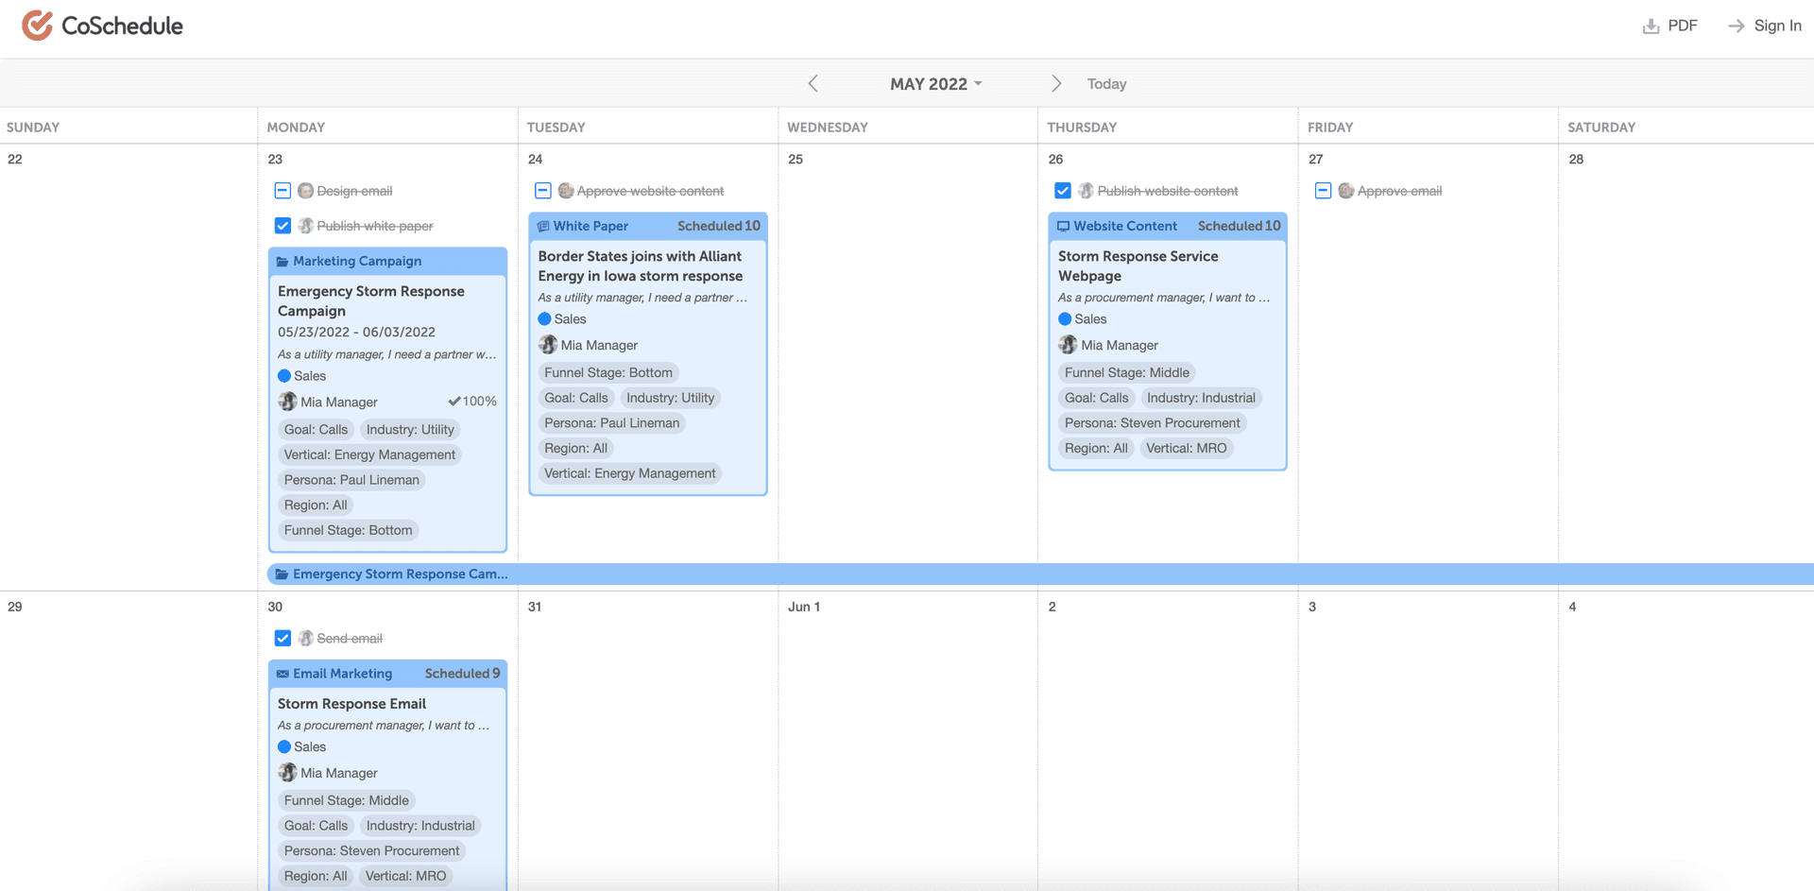Click the Website Content monitor icon
1814x891 pixels.
pyautogui.click(x=1062, y=226)
